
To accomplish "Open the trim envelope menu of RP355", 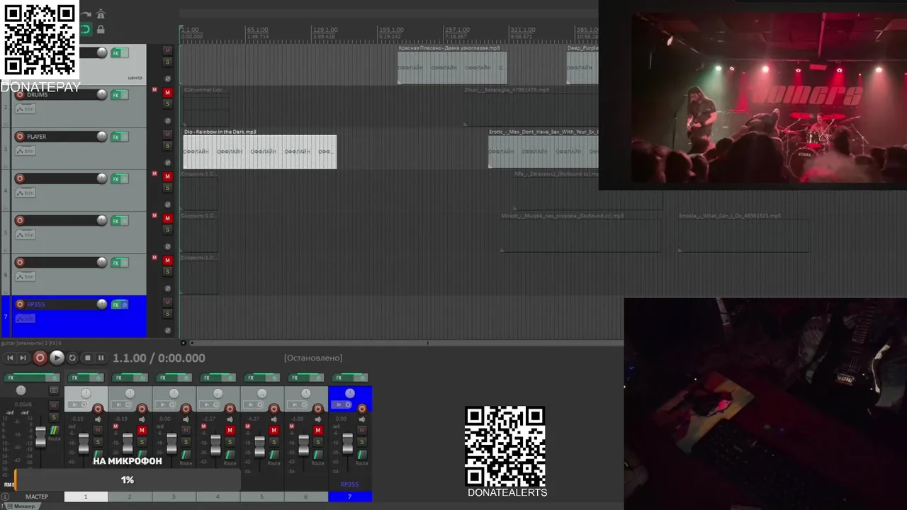I will [x=25, y=319].
